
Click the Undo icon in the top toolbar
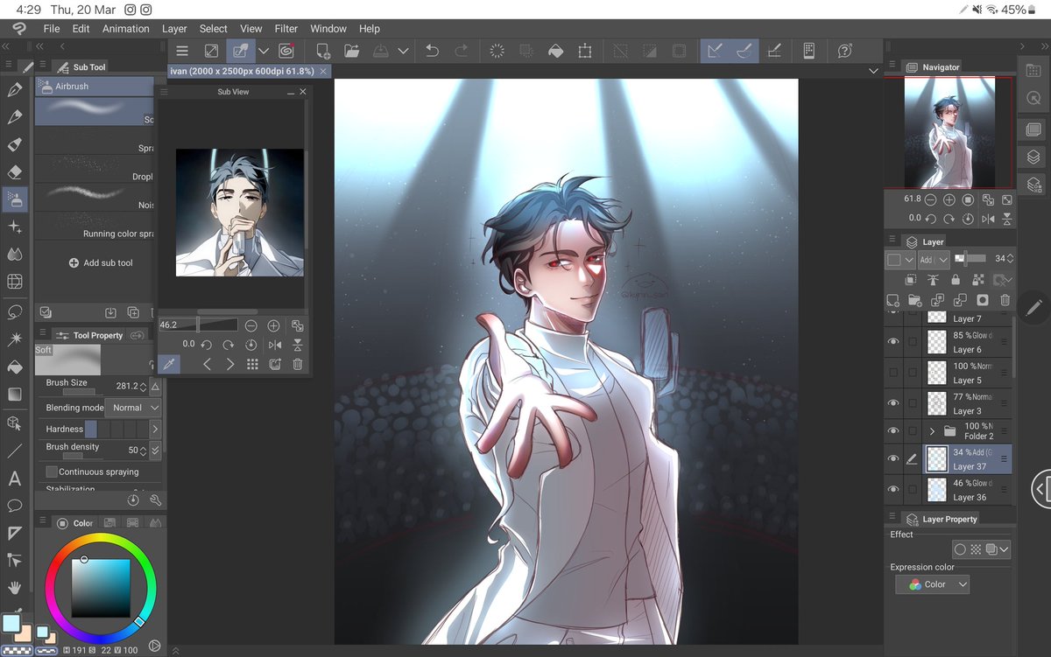pos(431,51)
